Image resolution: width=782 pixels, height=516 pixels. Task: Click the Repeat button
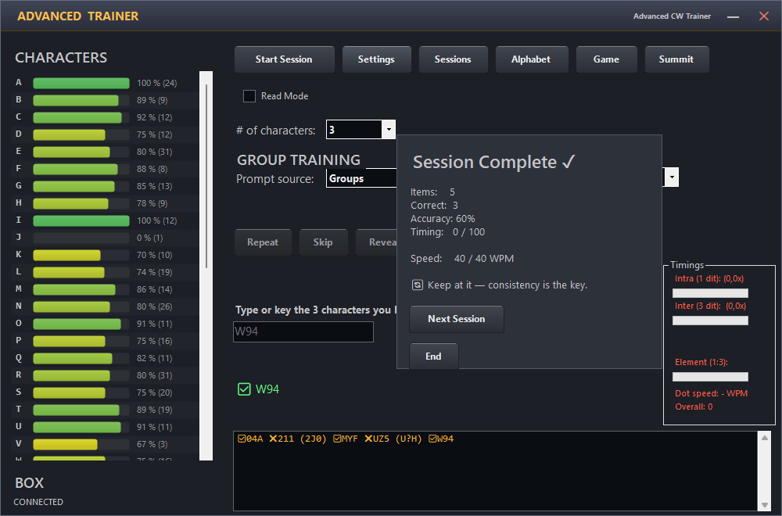click(263, 242)
